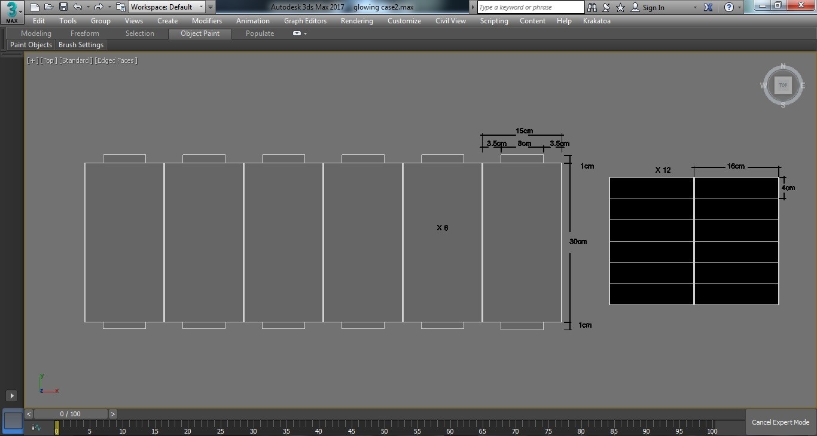The width and height of the screenshot is (817, 436).
Task: Open the Create menu
Action: point(167,21)
